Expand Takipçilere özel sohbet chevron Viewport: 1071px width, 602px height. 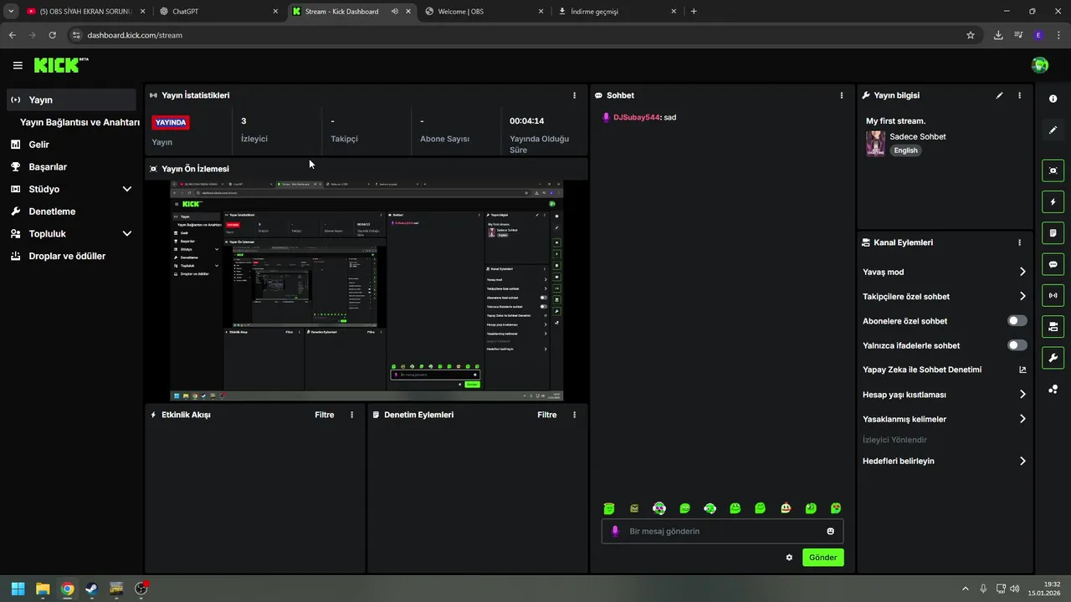[x=1022, y=296]
